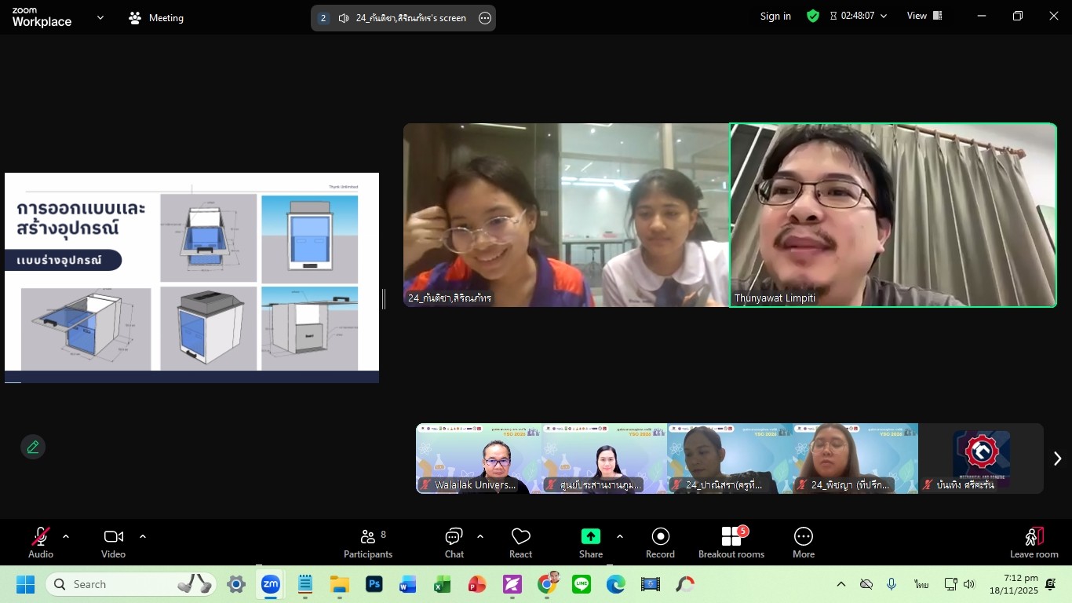The width and height of the screenshot is (1072, 603).
Task: Start recording with the Record button
Action: [660, 543]
